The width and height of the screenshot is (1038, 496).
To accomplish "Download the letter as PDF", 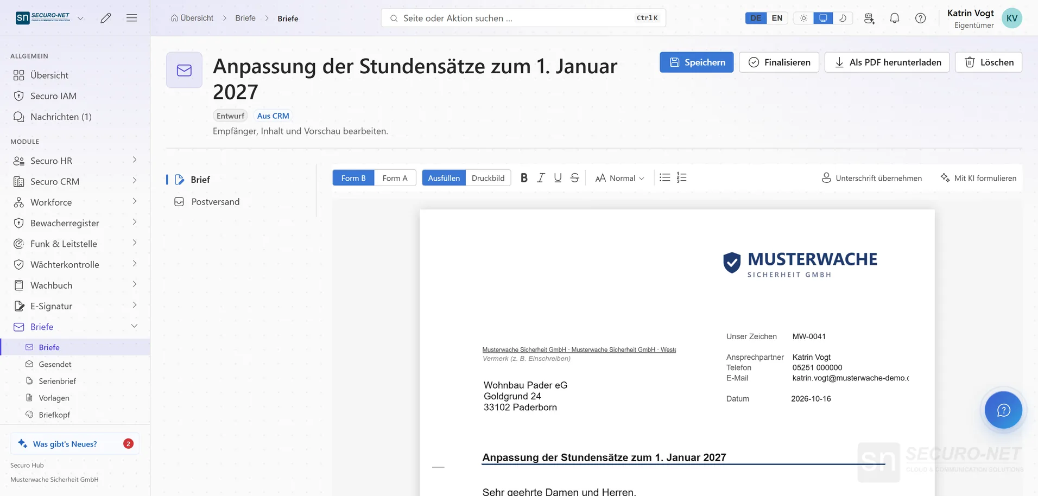I will tap(887, 62).
